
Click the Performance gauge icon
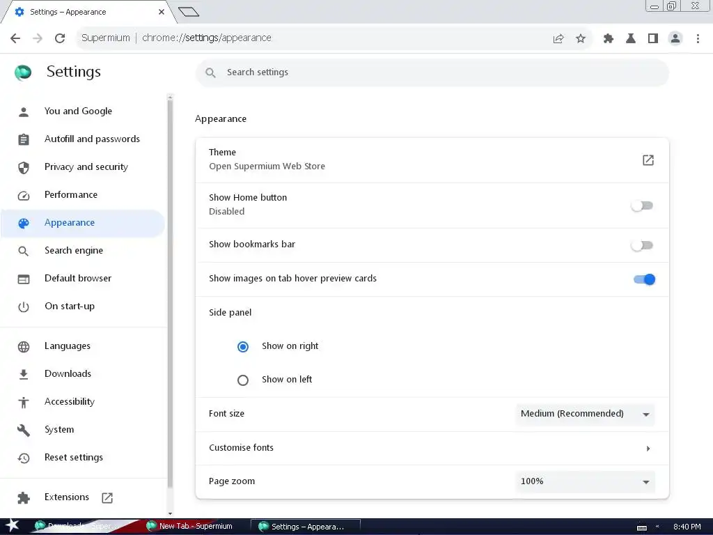point(24,196)
